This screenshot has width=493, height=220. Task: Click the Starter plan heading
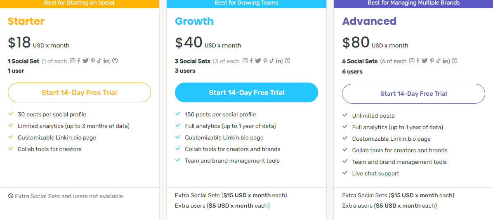click(x=26, y=21)
